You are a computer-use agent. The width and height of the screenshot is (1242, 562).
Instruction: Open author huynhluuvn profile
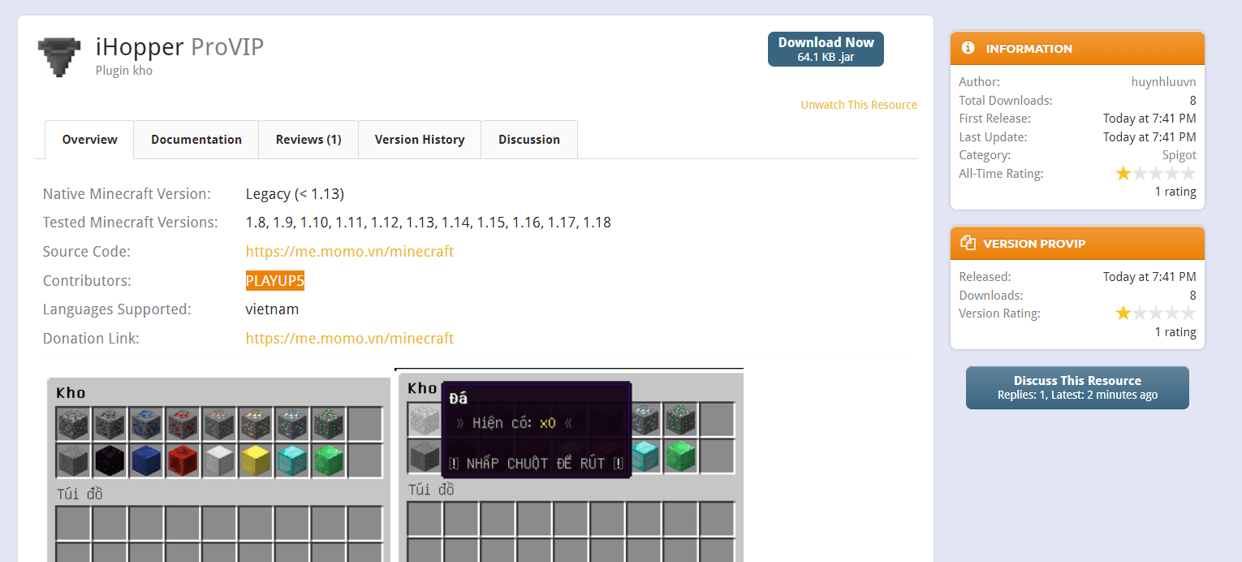1163,81
